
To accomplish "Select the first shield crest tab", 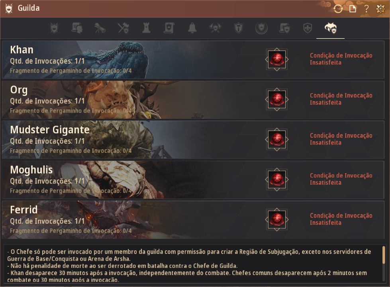I will tap(54, 28).
